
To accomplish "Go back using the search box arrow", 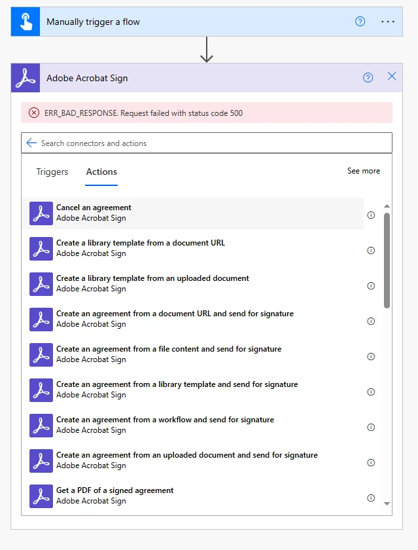I will click(31, 143).
